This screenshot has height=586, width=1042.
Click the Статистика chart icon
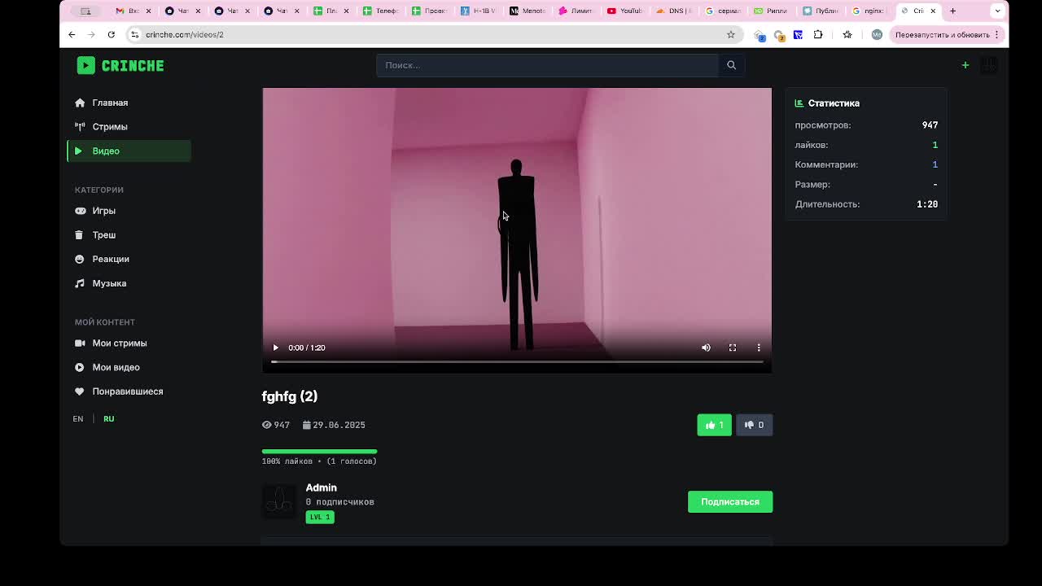click(x=798, y=103)
